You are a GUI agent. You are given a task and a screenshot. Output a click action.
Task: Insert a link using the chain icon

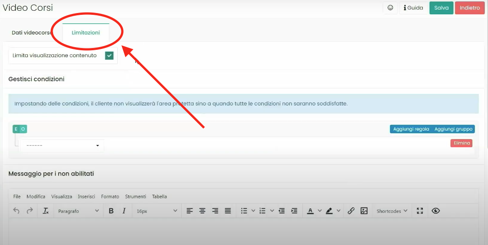351,211
